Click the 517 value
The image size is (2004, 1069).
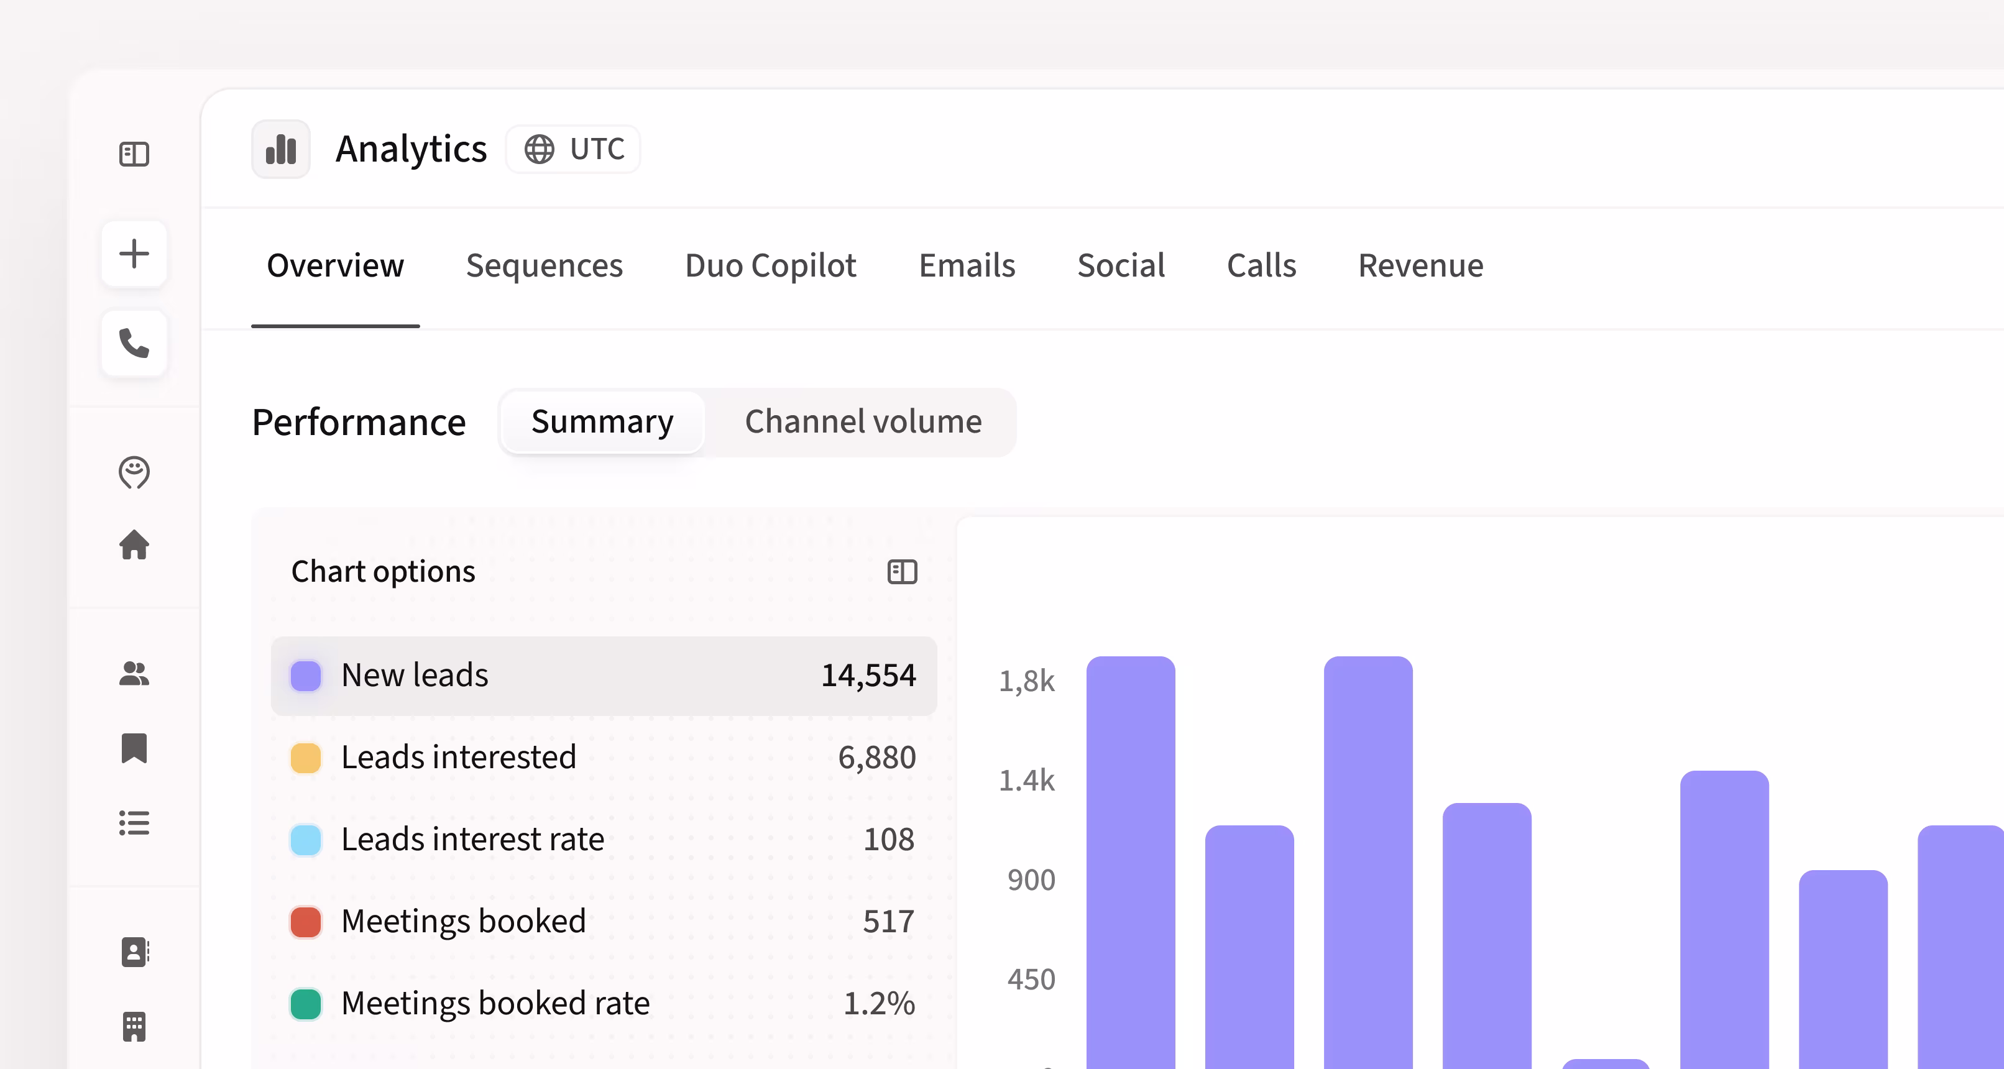pyautogui.click(x=888, y=922)
